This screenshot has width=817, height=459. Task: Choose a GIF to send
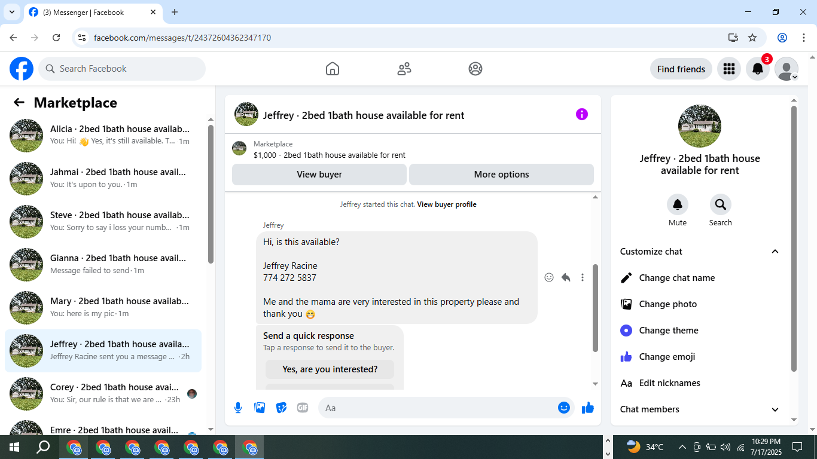303,408
